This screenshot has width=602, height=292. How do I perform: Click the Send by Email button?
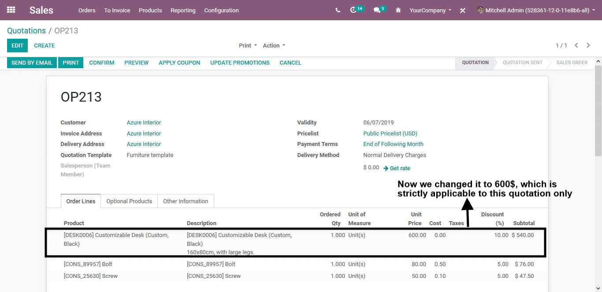pos(32,62)
